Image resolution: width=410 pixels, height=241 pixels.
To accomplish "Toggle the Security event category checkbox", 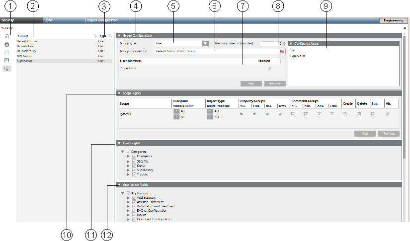I will click(134, 161).
